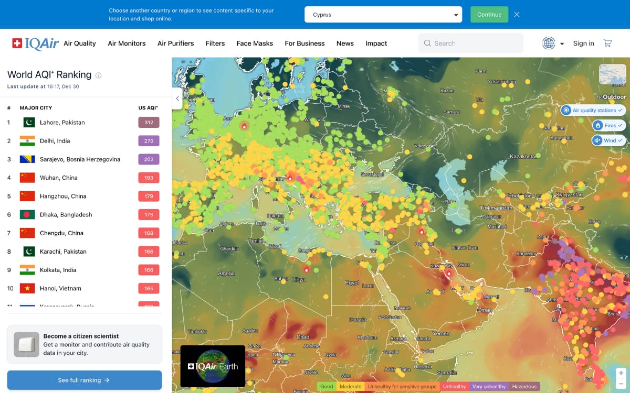Screen dimensions: 630x393
Task: Click Sign in
Action: (x=584, y=43)
